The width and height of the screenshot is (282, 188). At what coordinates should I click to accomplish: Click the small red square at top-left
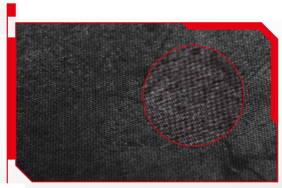tap(11, 10)
